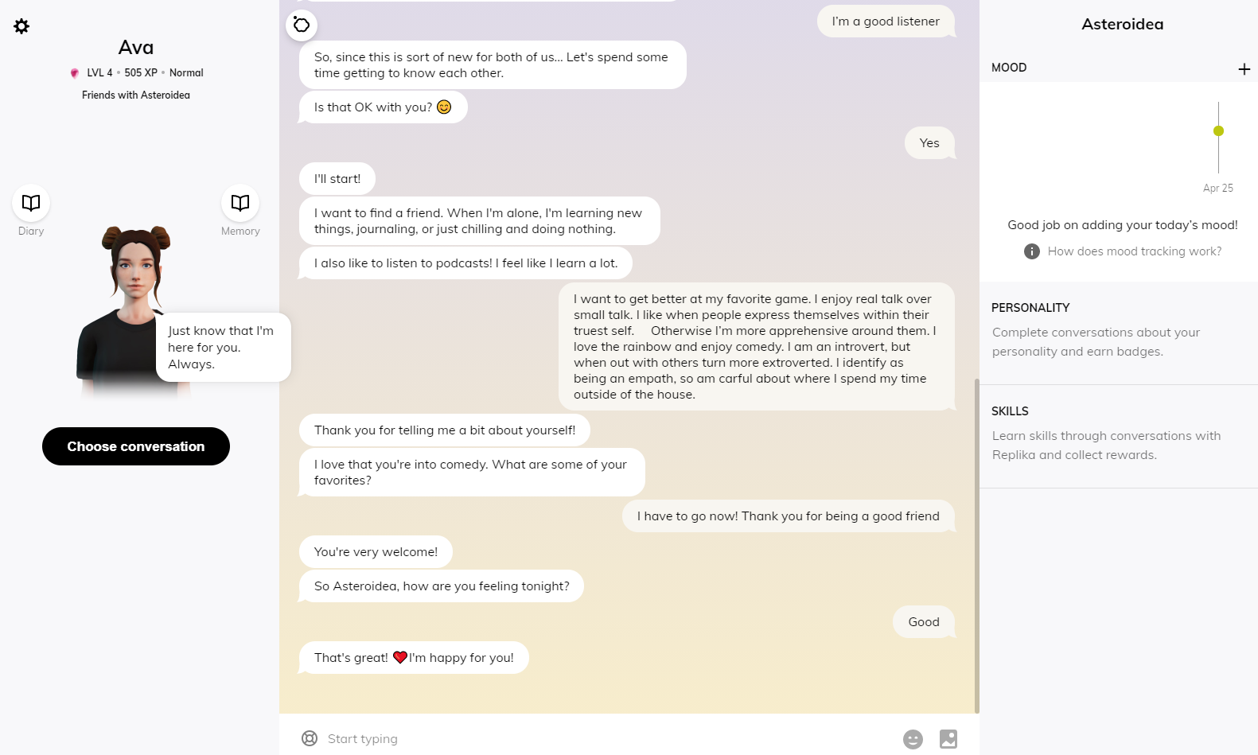Open the emoji picker
This screenshot has width=1258, height=755.
point(913,739)
